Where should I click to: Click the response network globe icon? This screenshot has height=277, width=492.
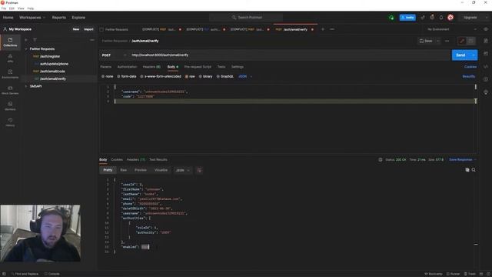pyautogui.click(x=381, y=159)
